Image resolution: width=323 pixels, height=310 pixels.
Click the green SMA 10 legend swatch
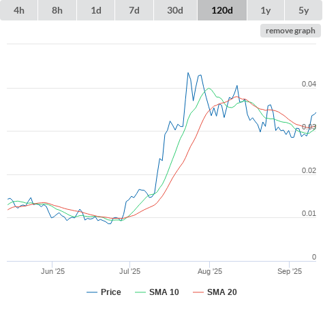click(x=140, y=292)
